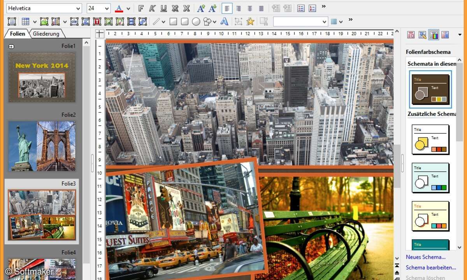Screen dimensions: 467x280
Task: Open slide layout sidebar icon
Action: pyautogui.click(x=411, y=35)
